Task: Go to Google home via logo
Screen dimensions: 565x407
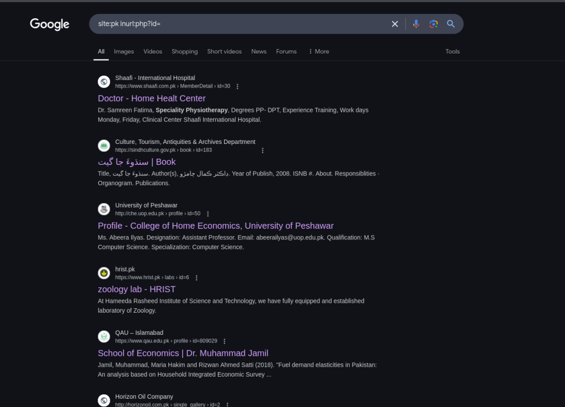Action: 49,24
